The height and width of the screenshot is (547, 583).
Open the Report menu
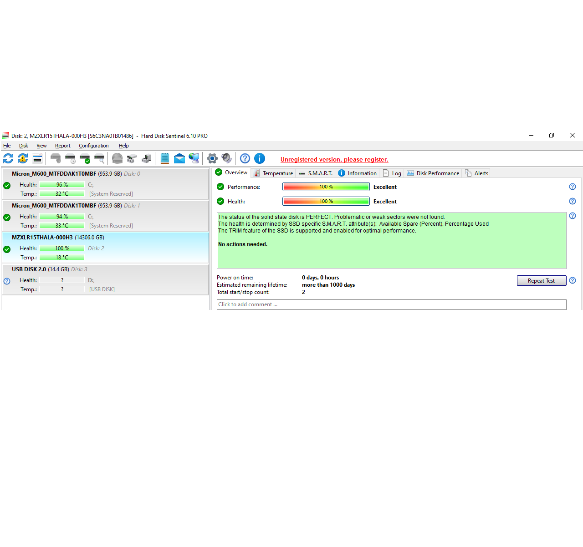tap(63, 146)
